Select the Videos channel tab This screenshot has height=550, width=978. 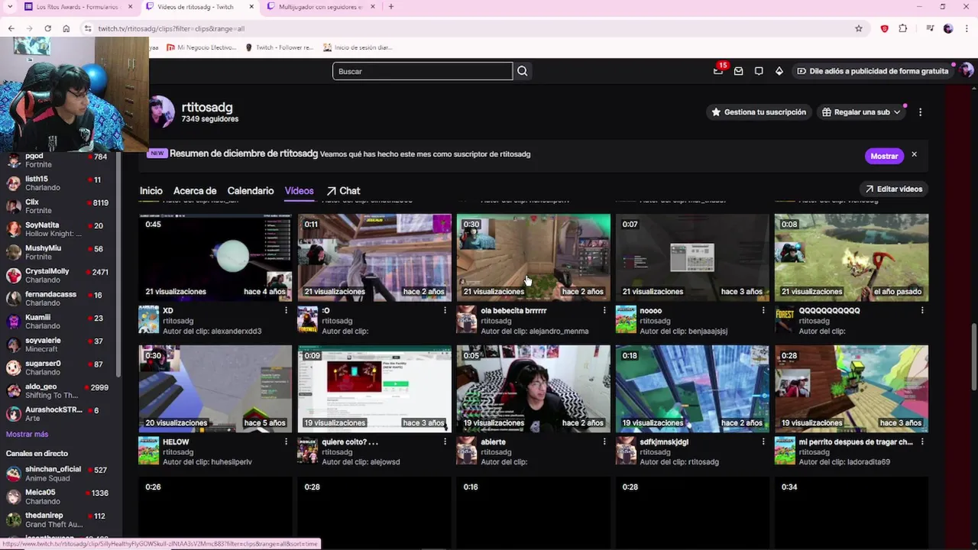click(x=299, y=191)
